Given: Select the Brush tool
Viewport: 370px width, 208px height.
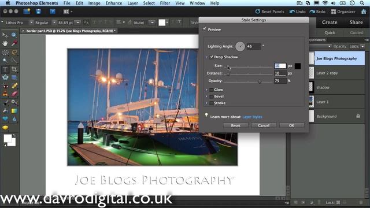Looking at the screenshot, I should tap(5, 103).
